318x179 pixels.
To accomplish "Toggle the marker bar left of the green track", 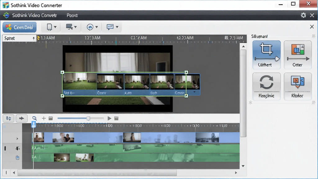I will (x=5, y=149).
